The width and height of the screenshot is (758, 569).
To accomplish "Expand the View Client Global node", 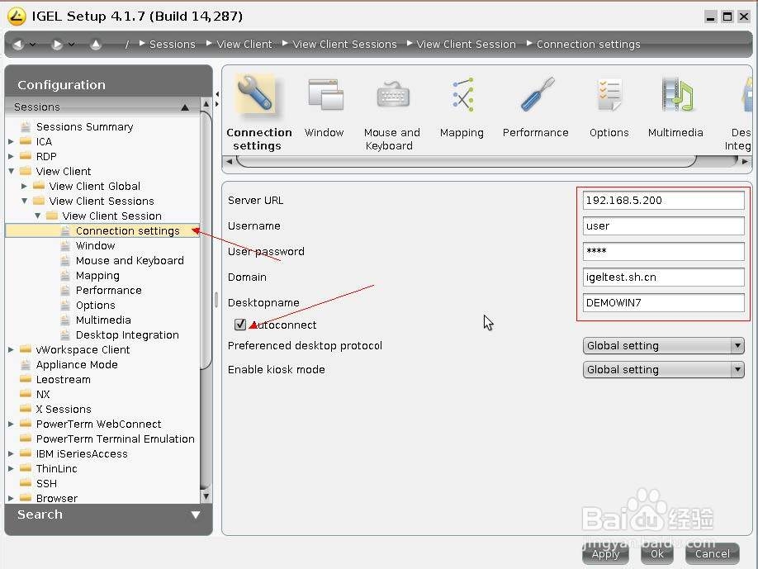I will [x=24, y=186].
